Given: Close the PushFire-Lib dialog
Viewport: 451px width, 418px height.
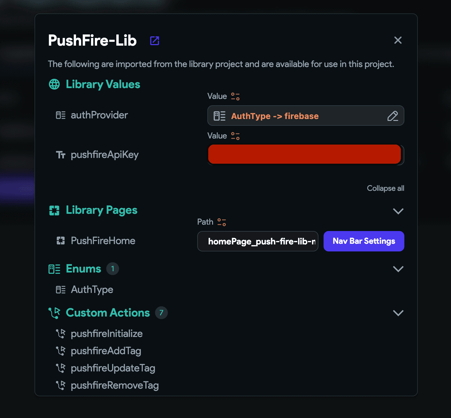Looking at the screenshot, I should coord(398,40).
